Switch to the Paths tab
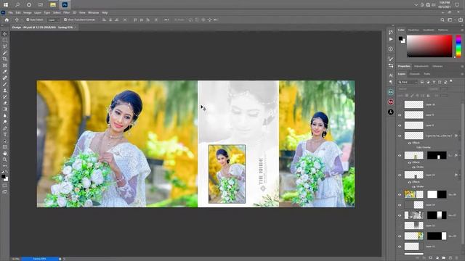 [427, 74]
